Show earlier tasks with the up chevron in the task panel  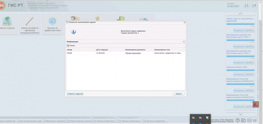coord(240,14)
